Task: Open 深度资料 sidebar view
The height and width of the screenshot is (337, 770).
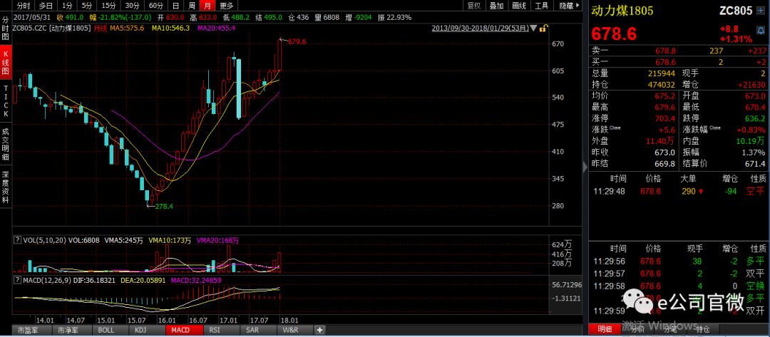Action: coord(6,187)
